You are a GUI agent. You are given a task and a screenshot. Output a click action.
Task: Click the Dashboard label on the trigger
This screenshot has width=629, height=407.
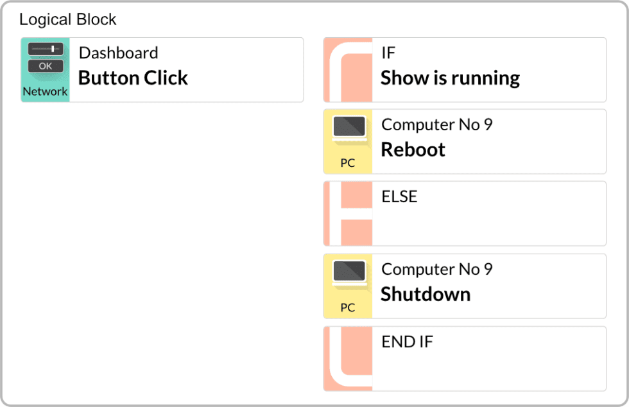[x=118, y=53]
